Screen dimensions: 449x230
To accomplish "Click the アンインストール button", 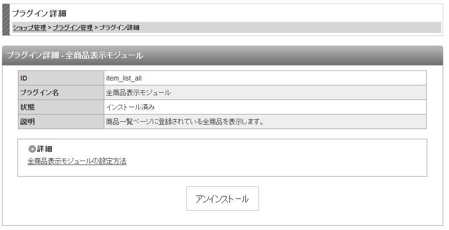I will pyautogui.click(x=222, y=198).
